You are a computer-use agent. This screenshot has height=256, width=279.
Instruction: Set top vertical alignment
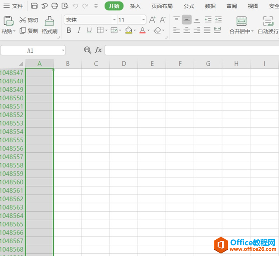176,20
